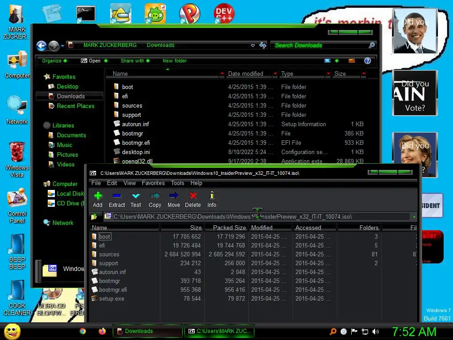Click the change view icon in Explorer toolbar

click(x=327, y=61)
